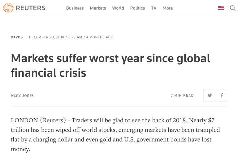Screen dimensions: 238x156
Task: Expand the More menu
Action: tap(168, 8)
